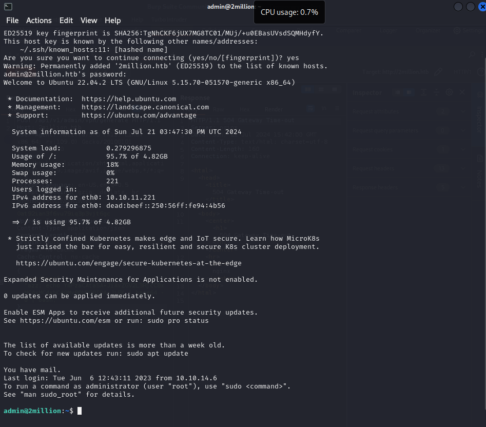
Task: Open the Help menu
Action: [x=112, y=21]
